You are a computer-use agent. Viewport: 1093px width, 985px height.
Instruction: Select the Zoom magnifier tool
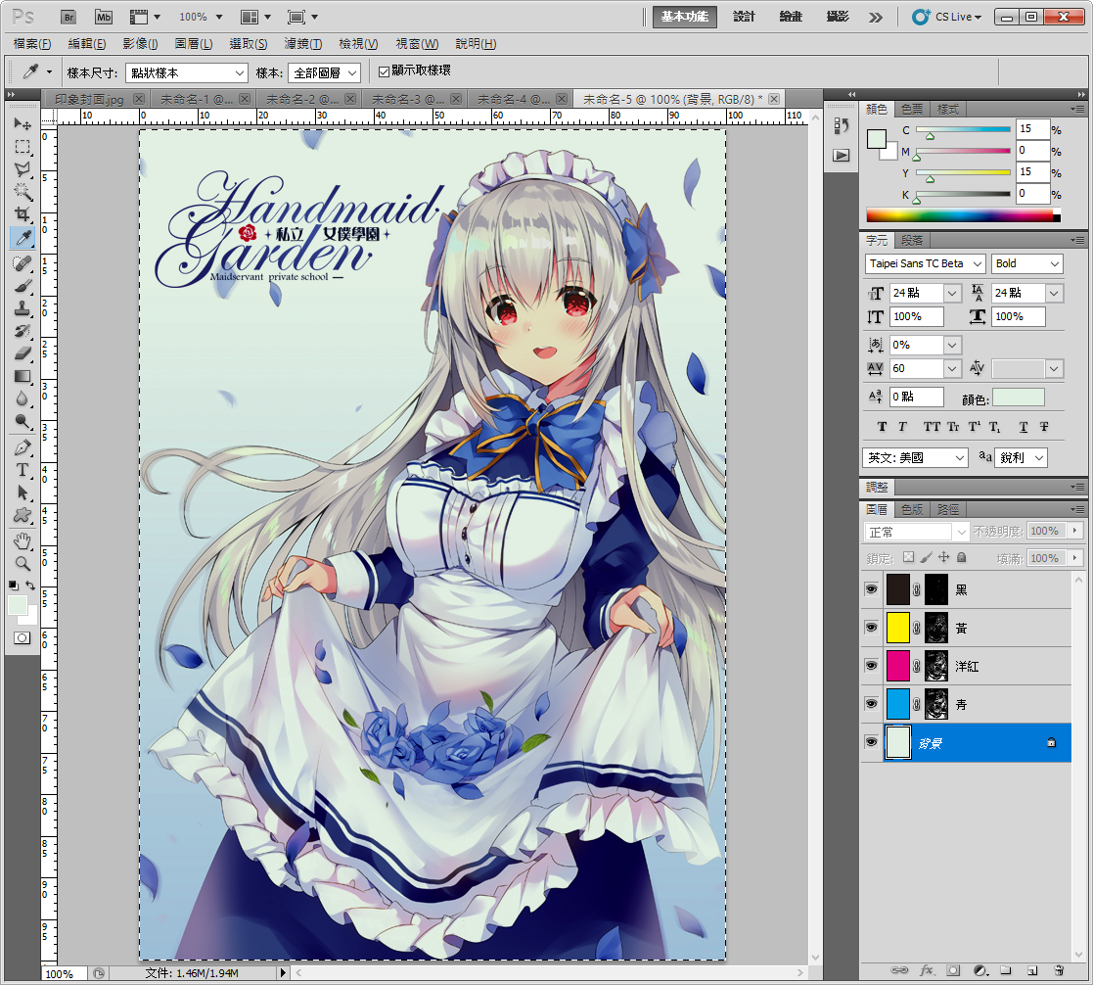coord(23,564)
